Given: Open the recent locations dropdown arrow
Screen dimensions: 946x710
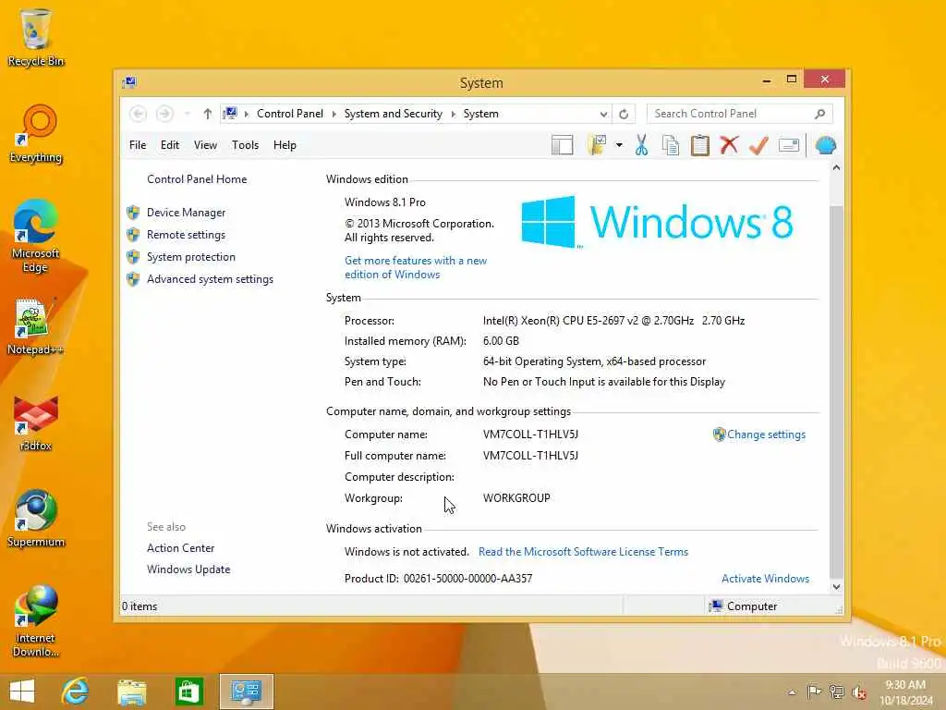Looking at the screenshot, I should (x=187, y=114).
